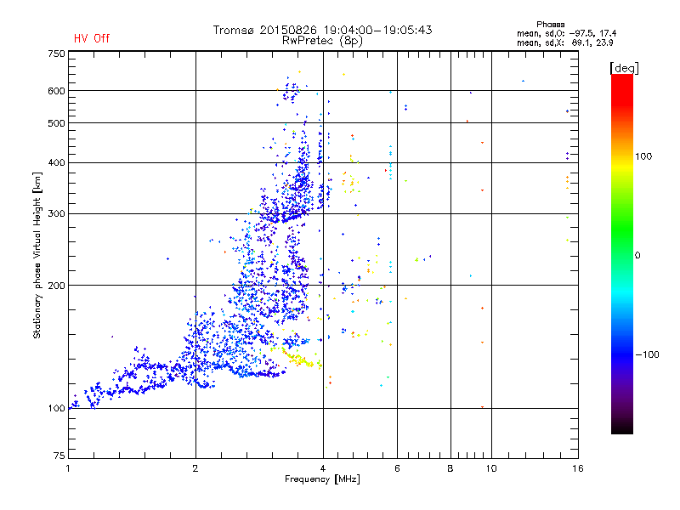Click the y-axis tick label '300'
Image resolution: width=680 pixels, height=510 pixels.
pos(56,214)
